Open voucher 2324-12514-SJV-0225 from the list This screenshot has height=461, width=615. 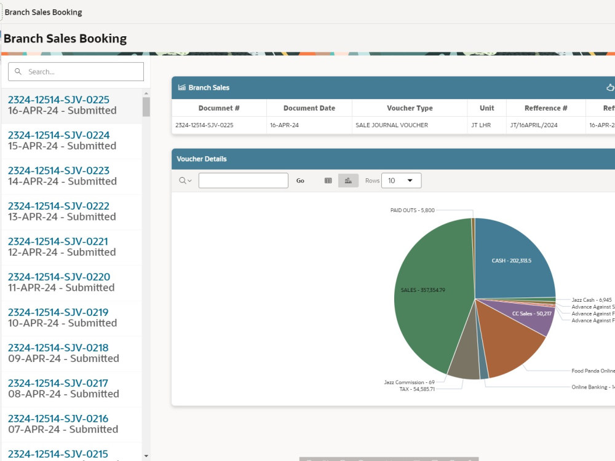[x=58, y=99]
